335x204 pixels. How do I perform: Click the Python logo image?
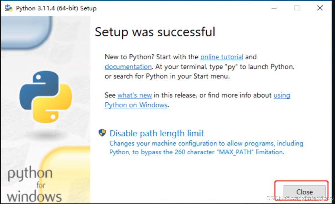[x=45, y=97]
